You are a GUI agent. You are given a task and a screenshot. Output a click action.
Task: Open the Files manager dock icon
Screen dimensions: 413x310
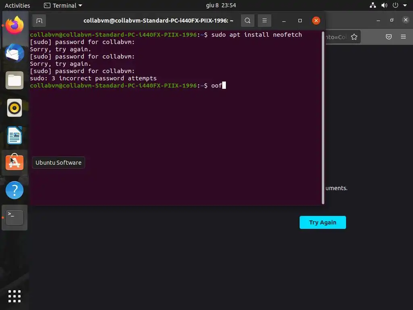coord(15,80)
